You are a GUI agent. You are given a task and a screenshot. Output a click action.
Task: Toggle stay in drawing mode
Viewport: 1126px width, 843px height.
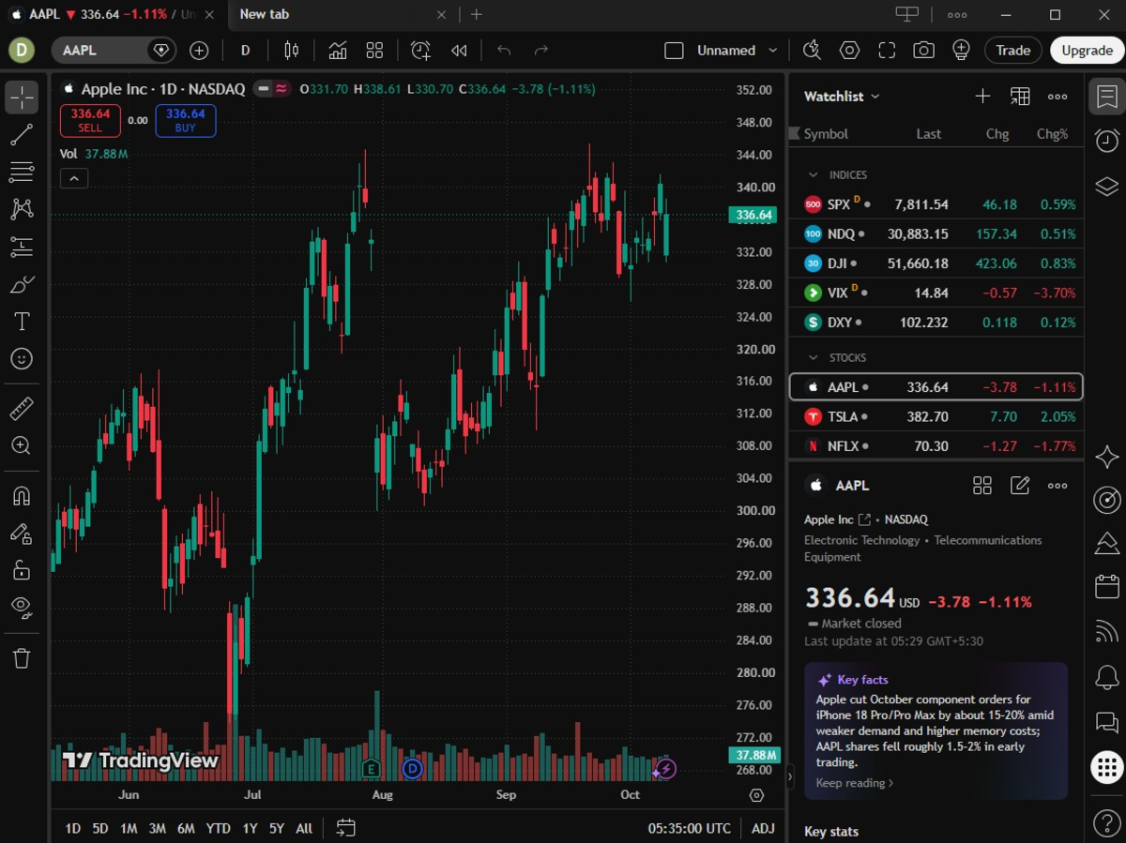[x=22, y=534]
